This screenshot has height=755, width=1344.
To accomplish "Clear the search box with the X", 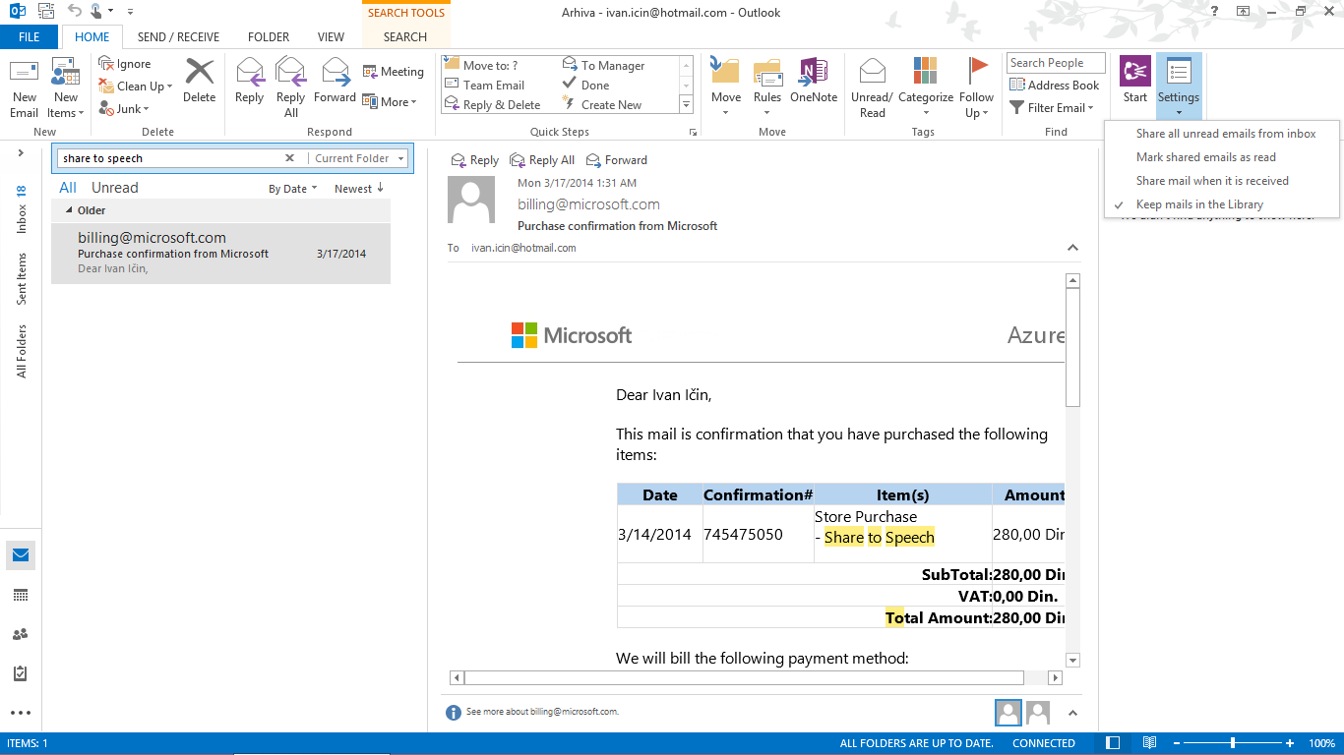I will click(289, 157).
